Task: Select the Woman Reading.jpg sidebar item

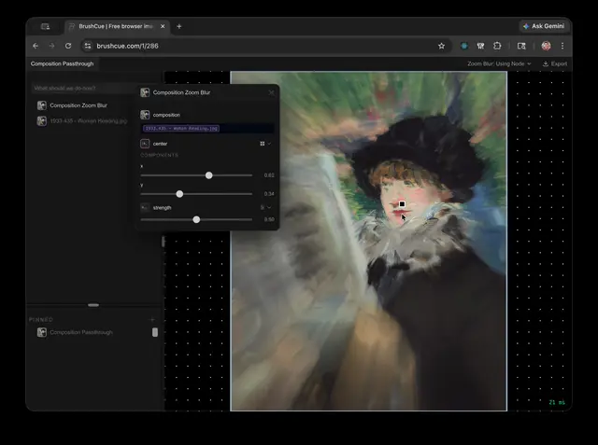Action: 89,121
